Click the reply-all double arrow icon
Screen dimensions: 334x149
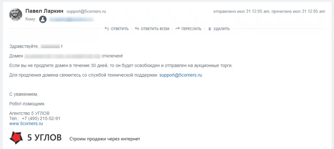coord(137,29)
